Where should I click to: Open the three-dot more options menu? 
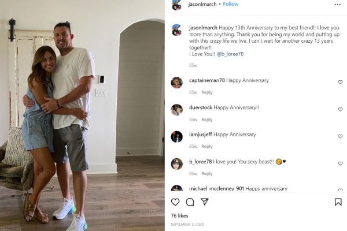338,5
